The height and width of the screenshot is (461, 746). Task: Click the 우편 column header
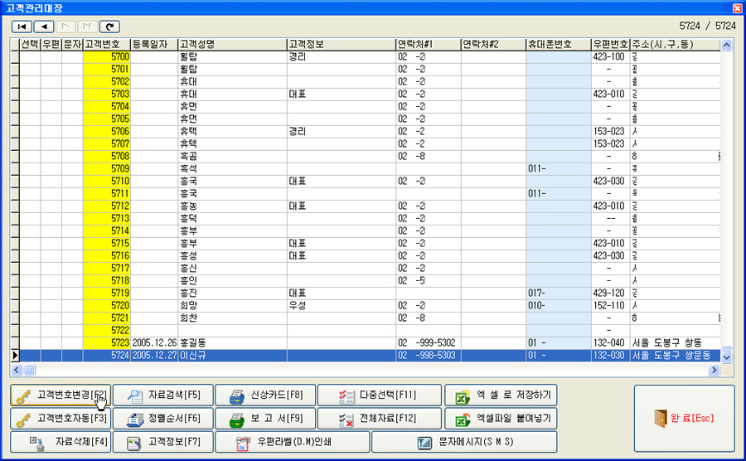click(51, 44)
